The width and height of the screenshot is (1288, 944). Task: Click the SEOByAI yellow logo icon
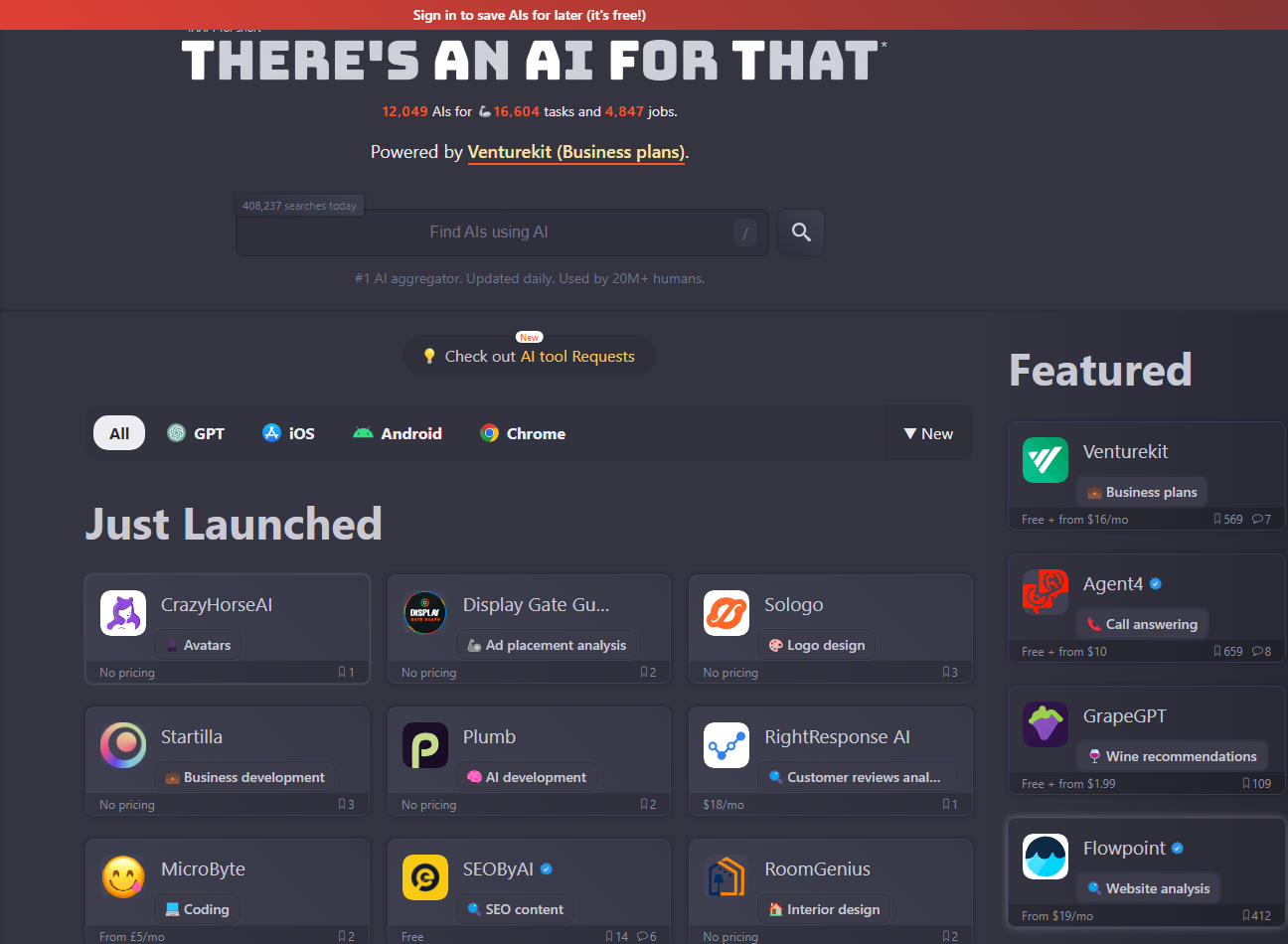[425, 876]
